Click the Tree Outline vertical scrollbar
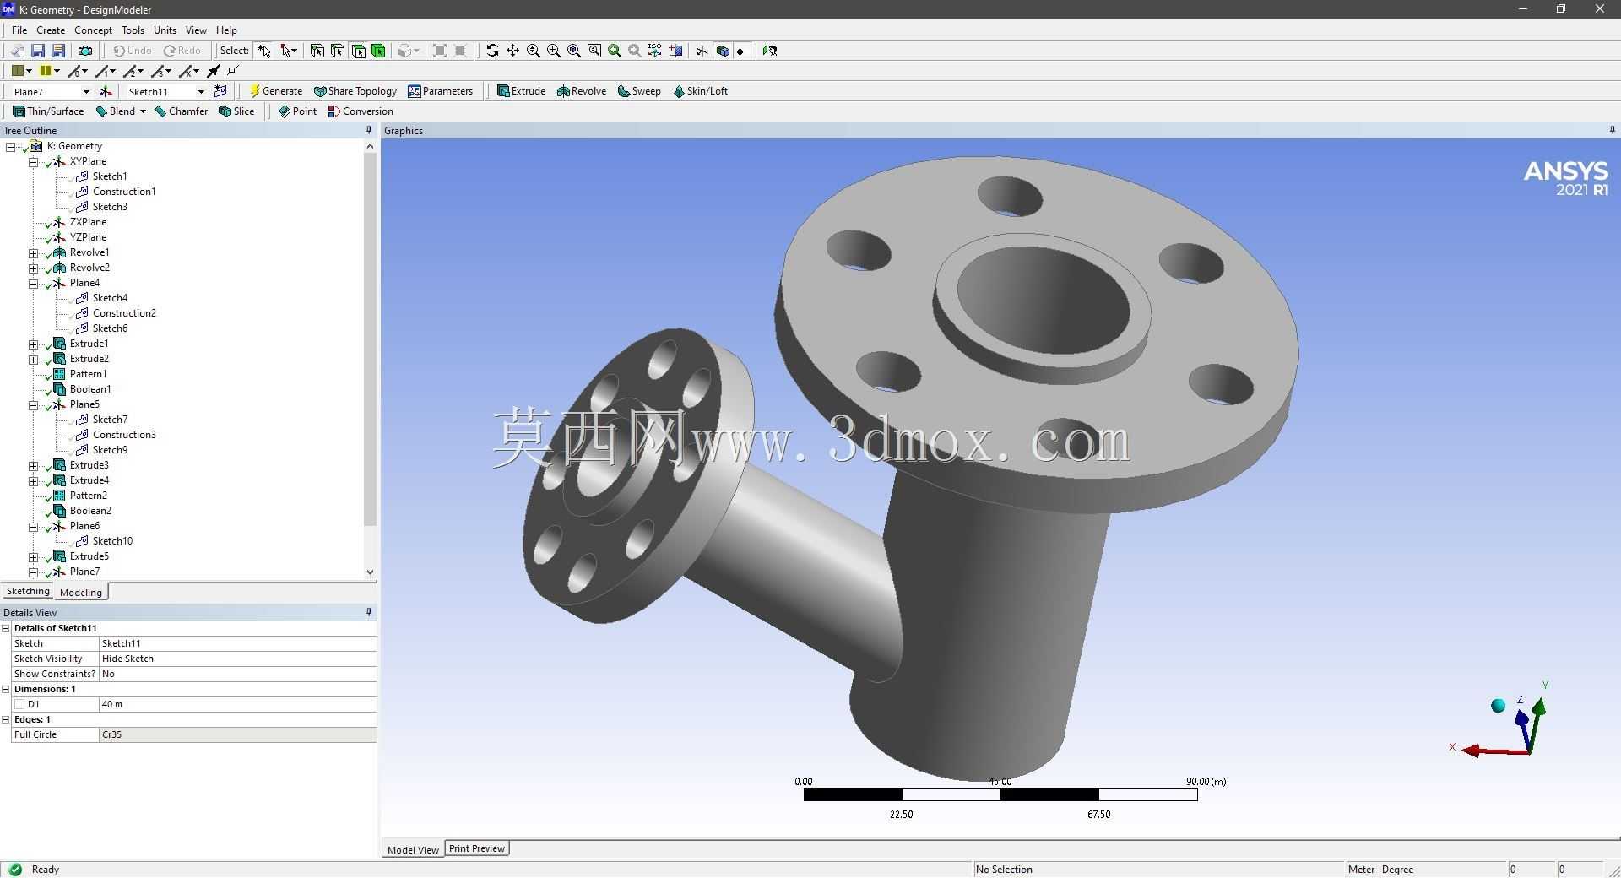 [x=370, y=338]
